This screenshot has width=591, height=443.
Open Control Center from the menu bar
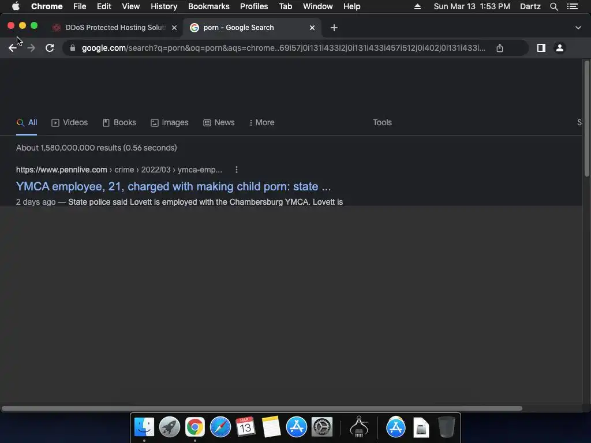pyautogui.click(x=572, y=6)
